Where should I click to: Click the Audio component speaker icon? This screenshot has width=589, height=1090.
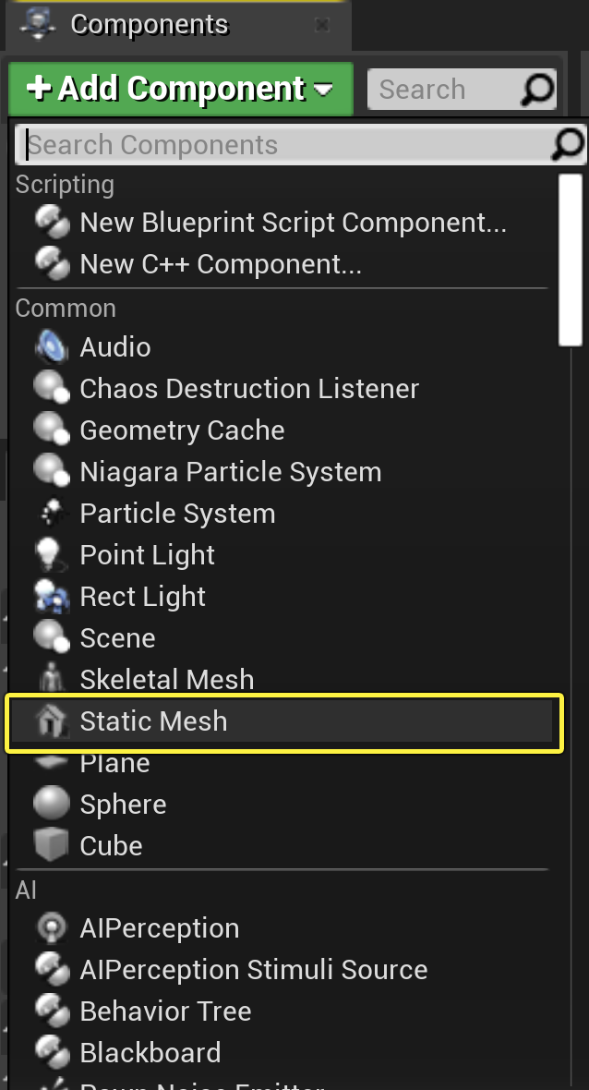click(x=51, y=347)
